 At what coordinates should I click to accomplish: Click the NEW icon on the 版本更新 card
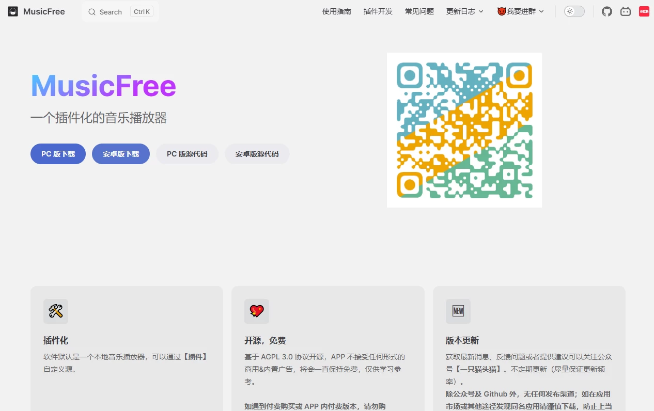coord(458,311)
